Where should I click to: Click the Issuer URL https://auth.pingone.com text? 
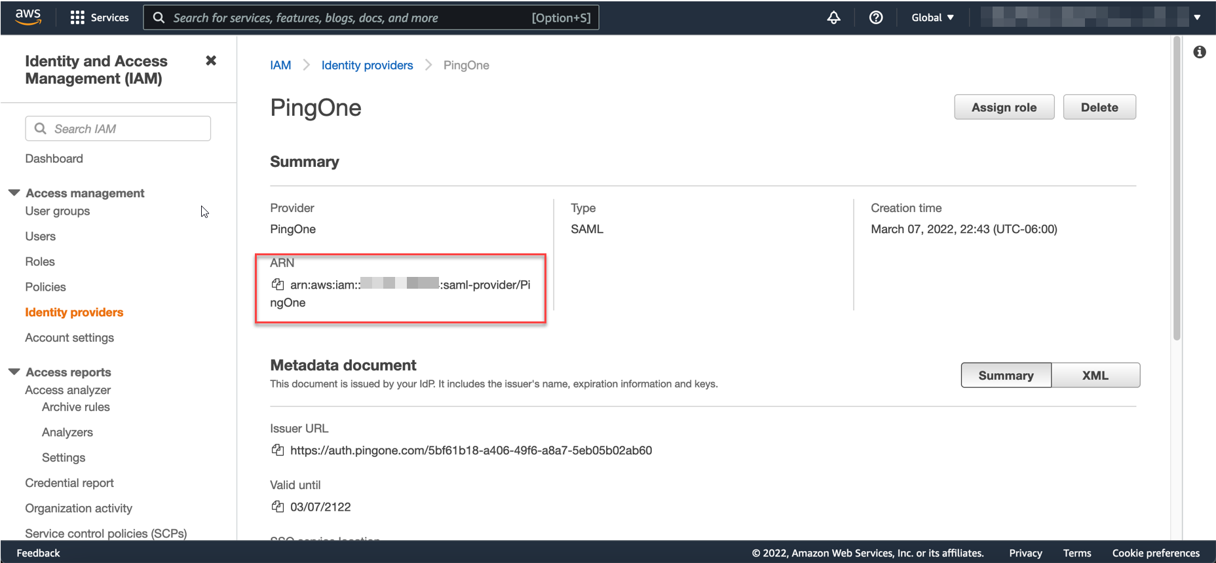coord(471,450)
